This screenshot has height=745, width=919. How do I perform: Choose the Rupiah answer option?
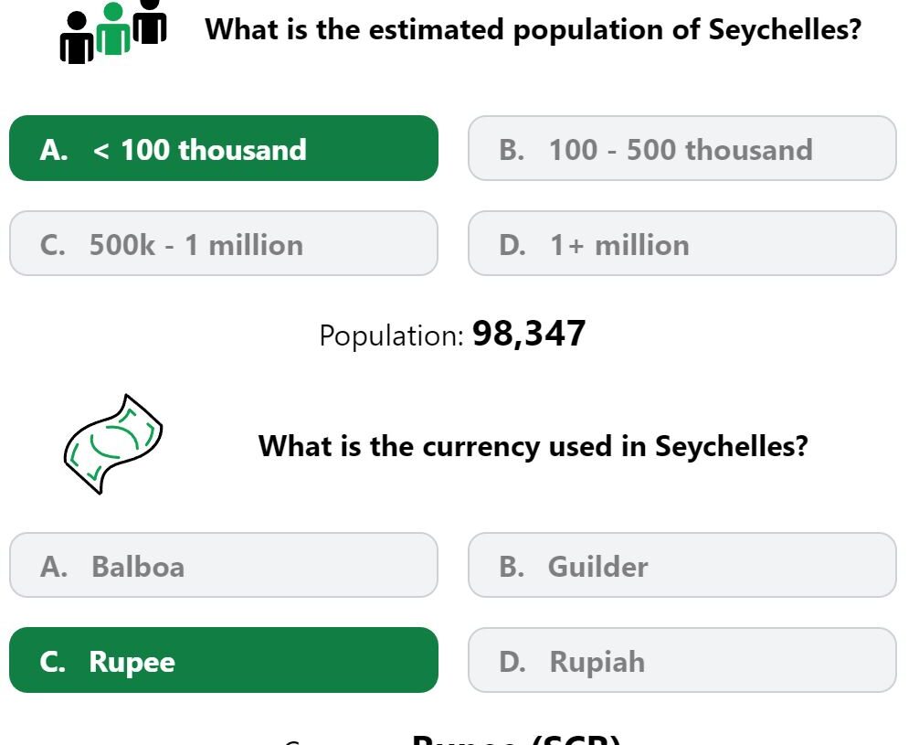click(682, 661)
